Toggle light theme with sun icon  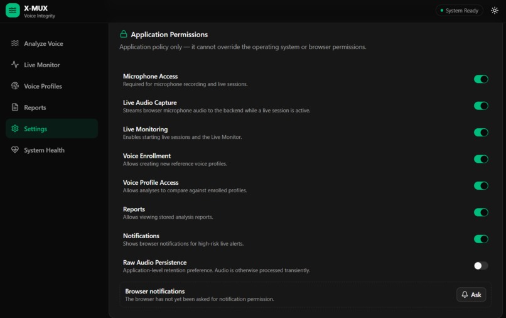coord(494,10)
